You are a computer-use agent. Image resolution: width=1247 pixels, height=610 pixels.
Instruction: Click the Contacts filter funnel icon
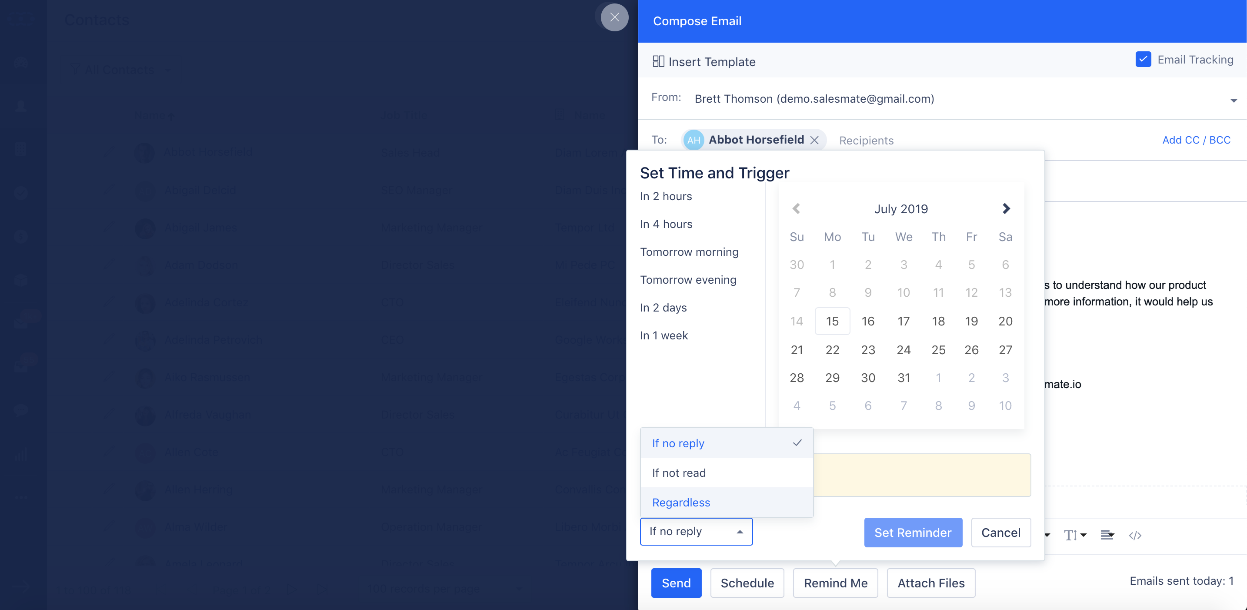coord(74,69)
